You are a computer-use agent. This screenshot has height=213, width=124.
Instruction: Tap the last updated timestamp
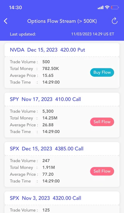93,34
